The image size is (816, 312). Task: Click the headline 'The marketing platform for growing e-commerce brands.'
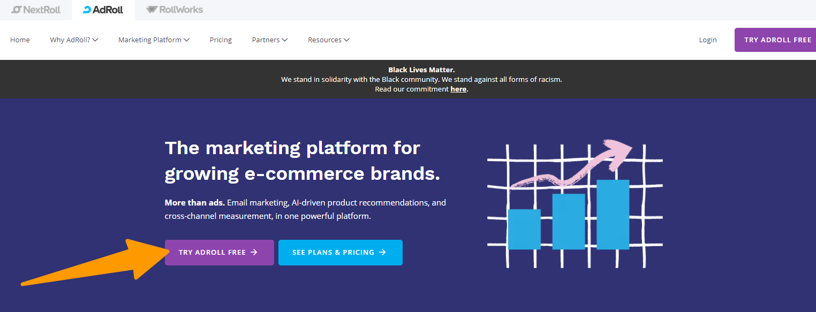coord(303,161)
